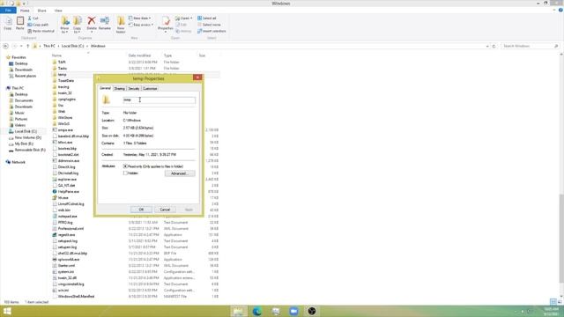Switch to the Sharing tab in Properties
Screen dimensions: 564x317
120,88
